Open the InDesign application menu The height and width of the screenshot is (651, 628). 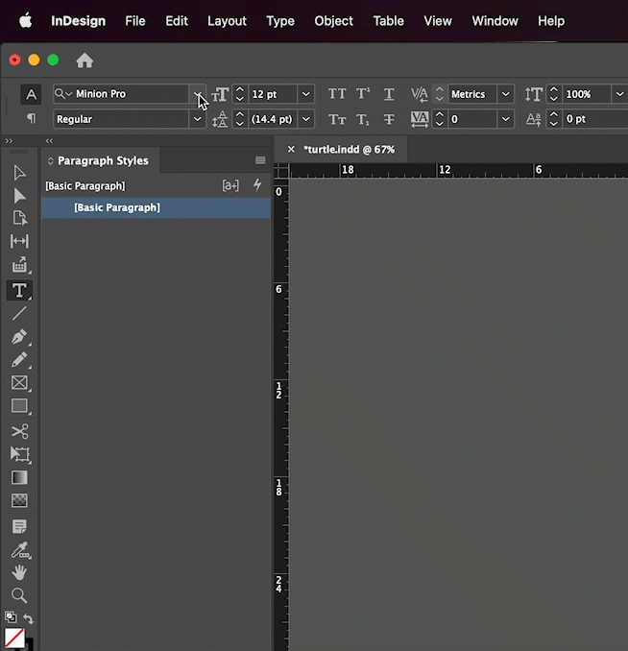pyautogui.click(x=78, y=21)
